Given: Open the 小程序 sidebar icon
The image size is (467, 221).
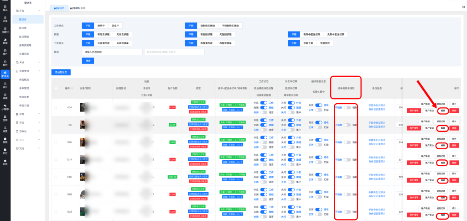Looking at the screenshot, I should [5, 107].
